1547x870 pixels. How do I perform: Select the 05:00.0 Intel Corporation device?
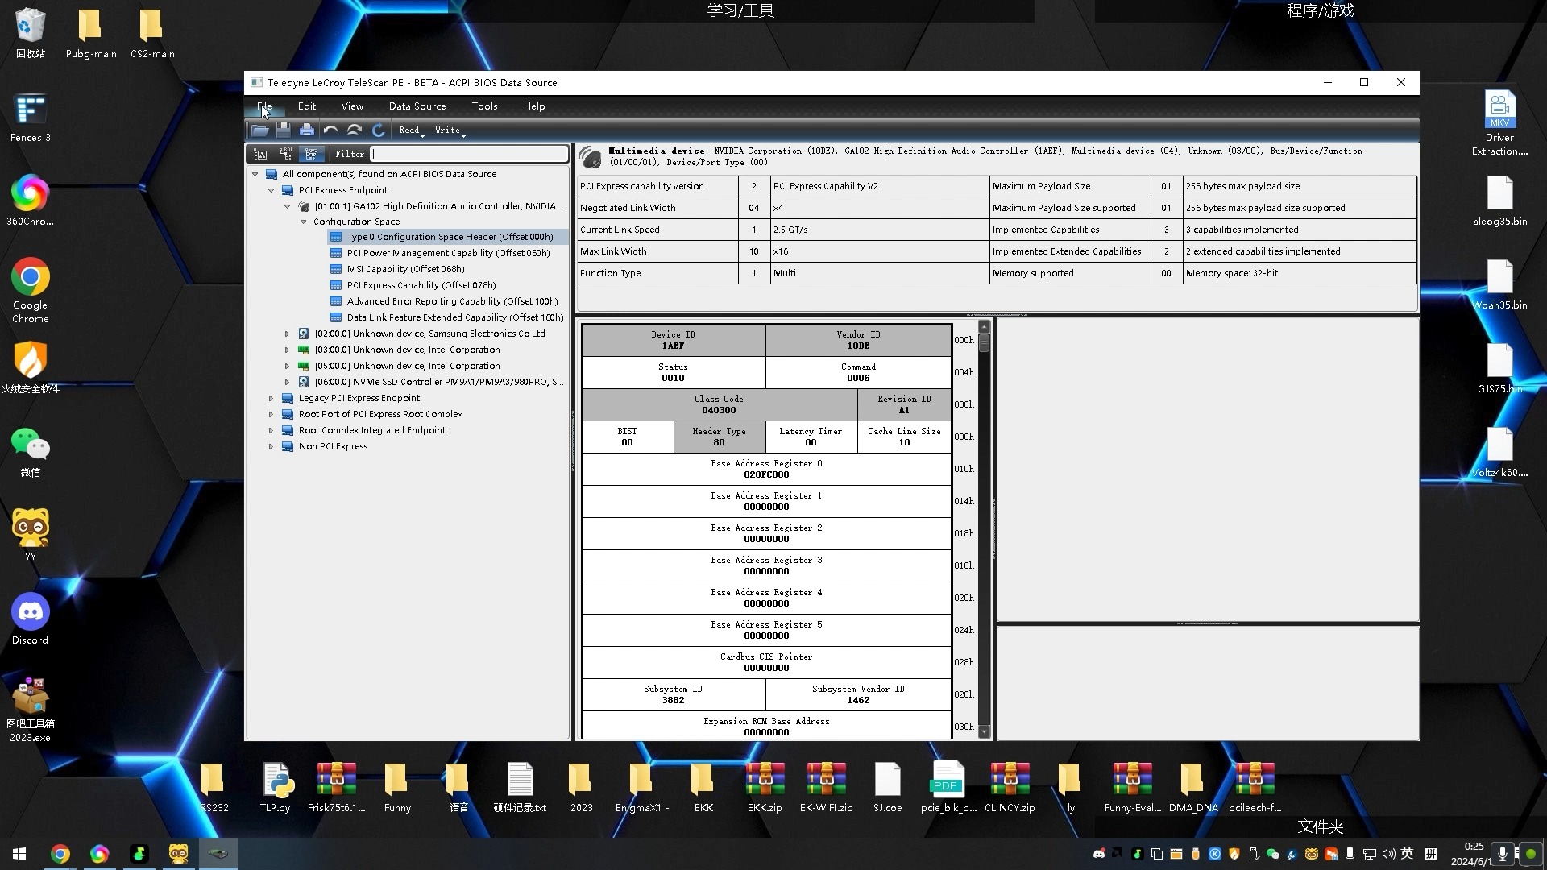407,366
